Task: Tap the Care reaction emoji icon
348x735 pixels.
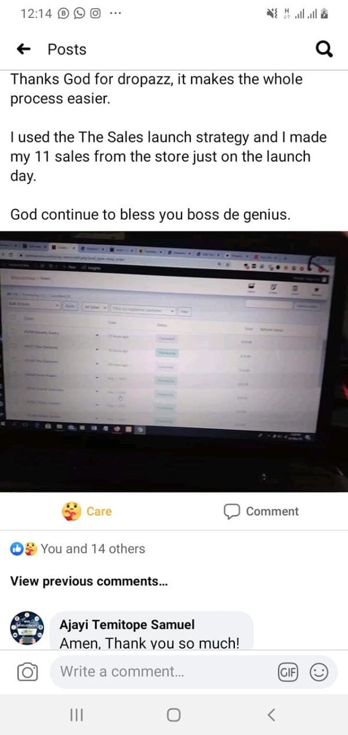Action: coord(71,511)
